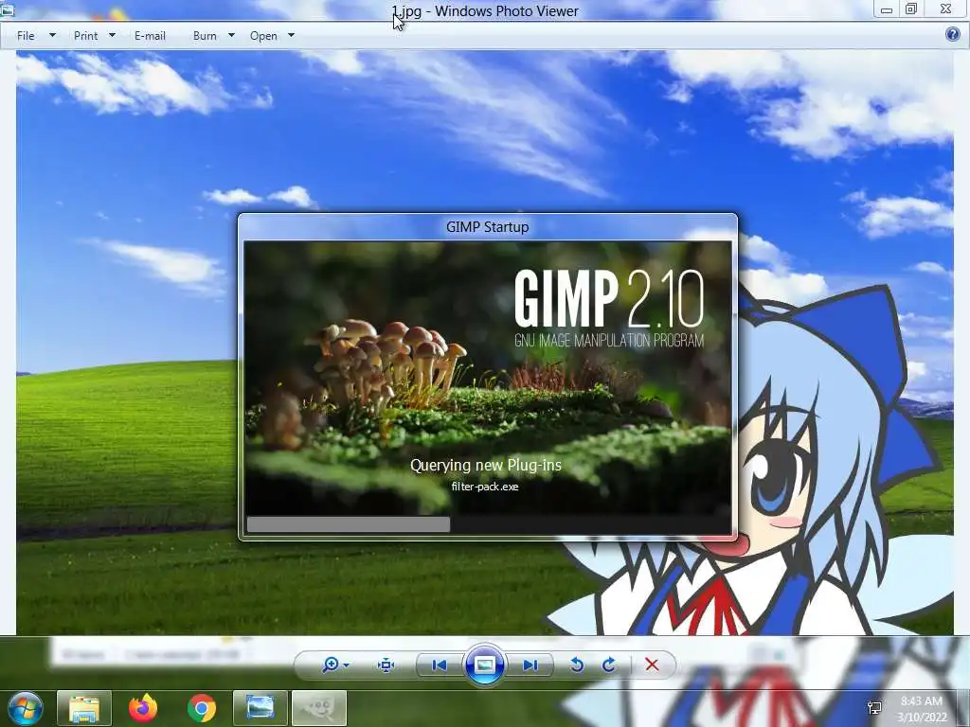
Task: Launch Firefox from the taskbar
Action: pyautogui.click(x=143, y=708)
